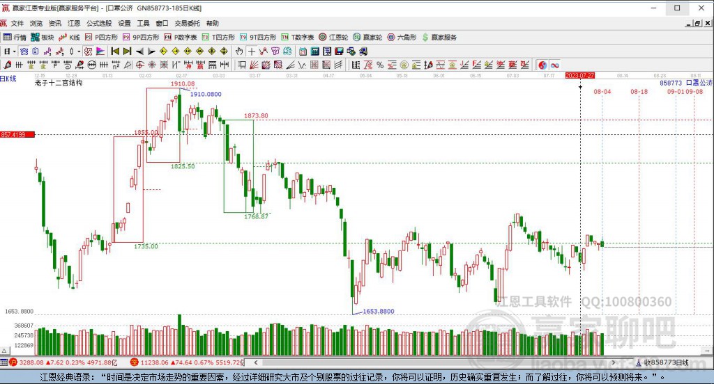
Task: Click the 1768.87 price label
Action: point(256,216)
